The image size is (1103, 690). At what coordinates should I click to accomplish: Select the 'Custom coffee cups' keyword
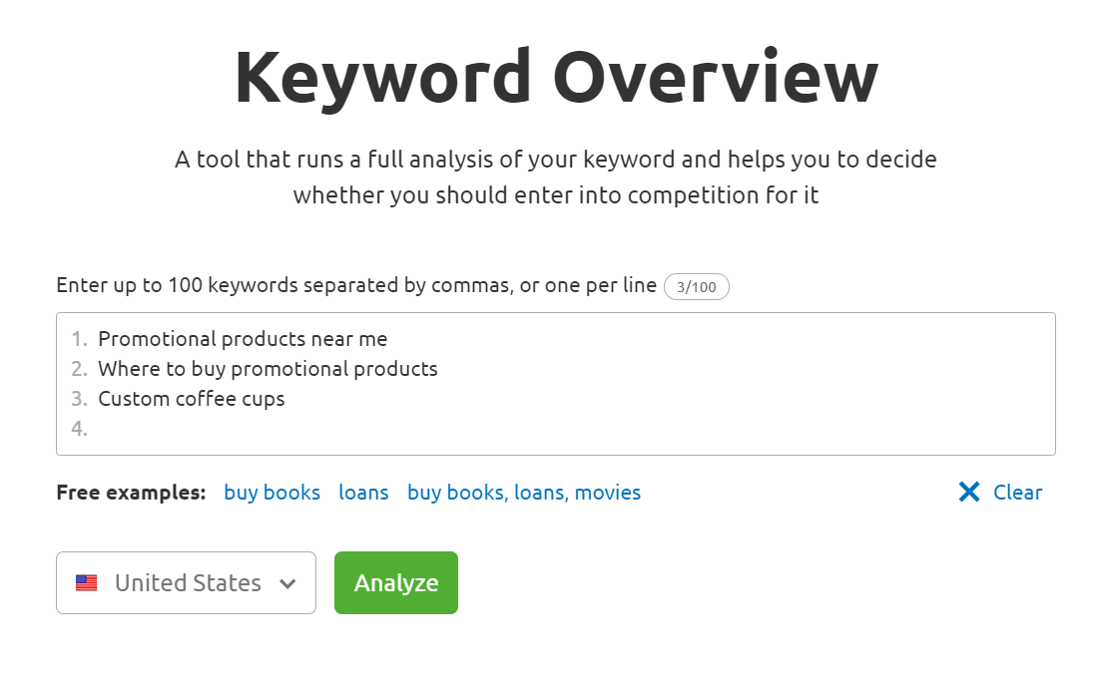click(x=190, y=398)
